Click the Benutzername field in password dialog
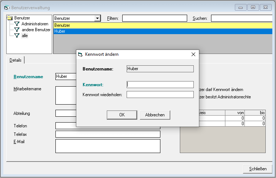 [160, 69]
